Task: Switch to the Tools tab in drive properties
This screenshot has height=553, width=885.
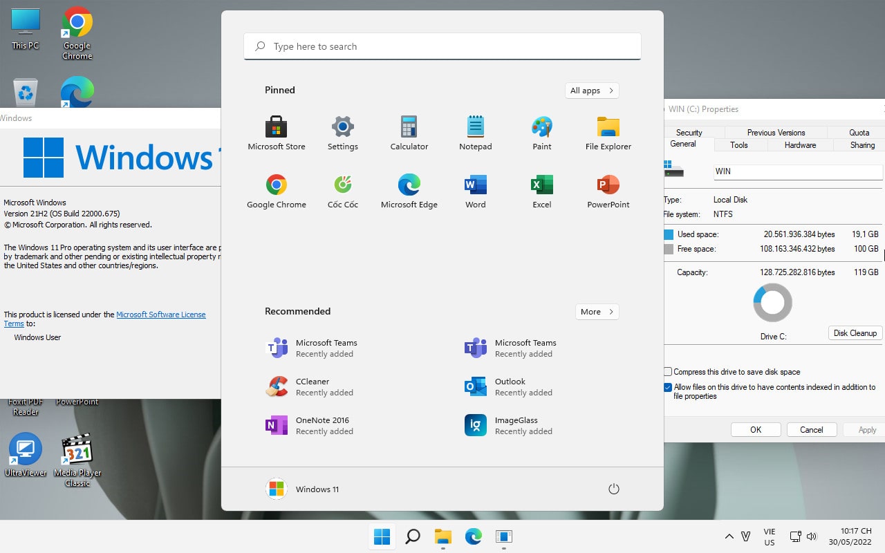Action: pyautogui.click(x=739, y=145)
